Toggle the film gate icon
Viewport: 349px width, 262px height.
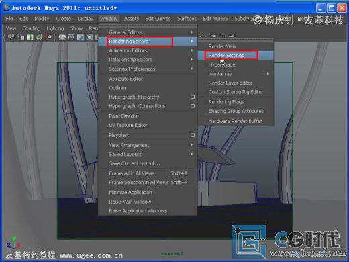pyautogui.click(x=71, y=37)
